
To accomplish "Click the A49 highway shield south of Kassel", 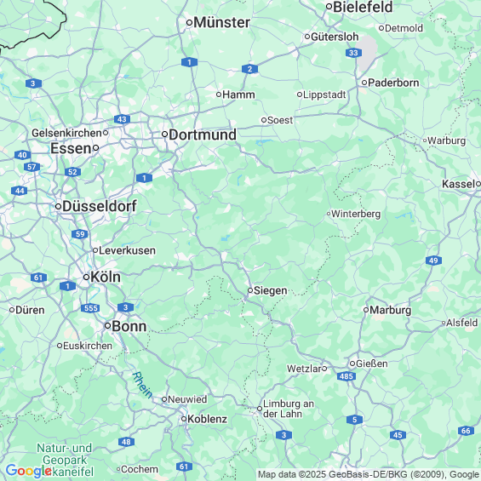I will [x=433, y=261].
